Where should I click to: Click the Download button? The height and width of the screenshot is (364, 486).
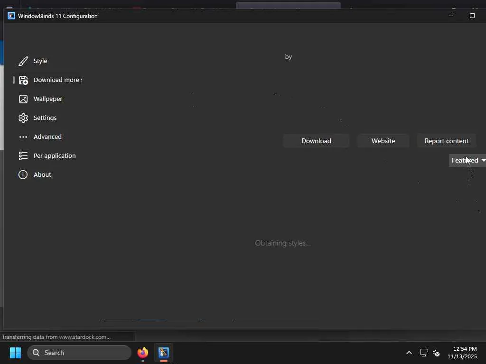click(x=316, y=141)
